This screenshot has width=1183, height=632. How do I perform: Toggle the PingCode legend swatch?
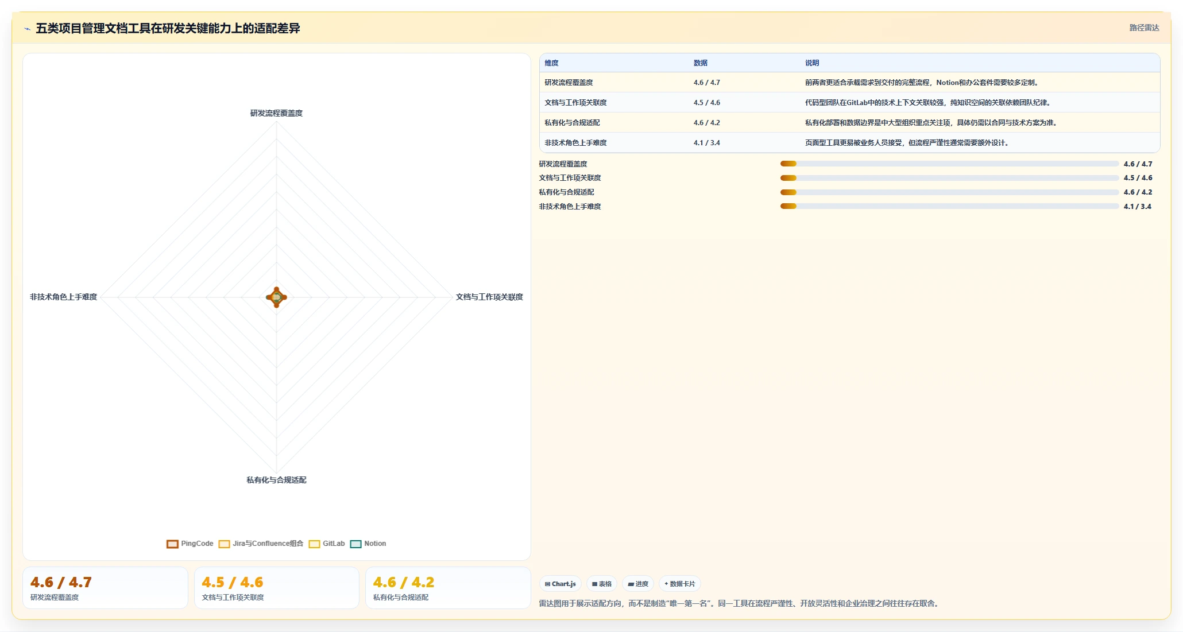tap(172, 544)
